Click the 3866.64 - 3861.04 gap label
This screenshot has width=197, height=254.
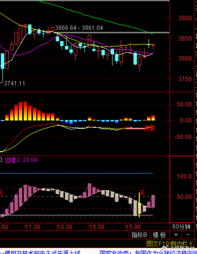coord(79,28)
